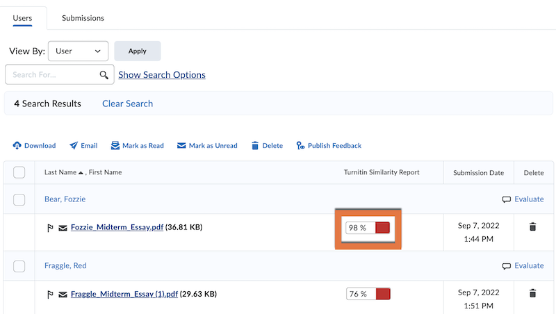
Task: Click the Delete trash icon in toolbar
Action: click(255, 146)
